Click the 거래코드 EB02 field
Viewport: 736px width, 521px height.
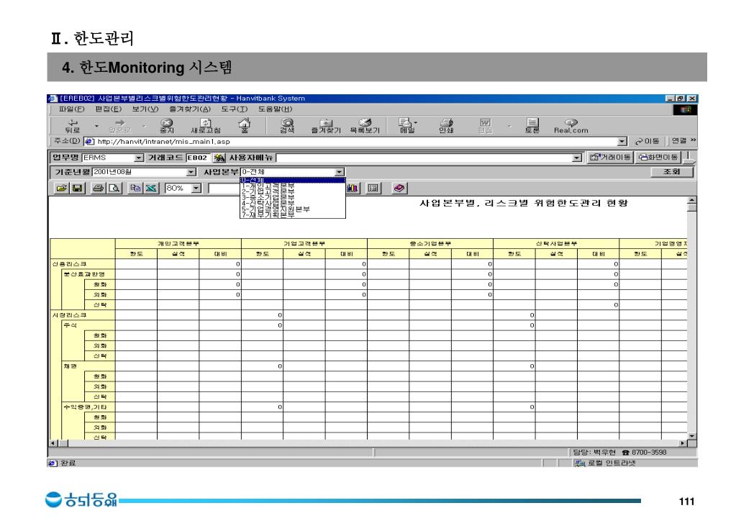(197, 158)
